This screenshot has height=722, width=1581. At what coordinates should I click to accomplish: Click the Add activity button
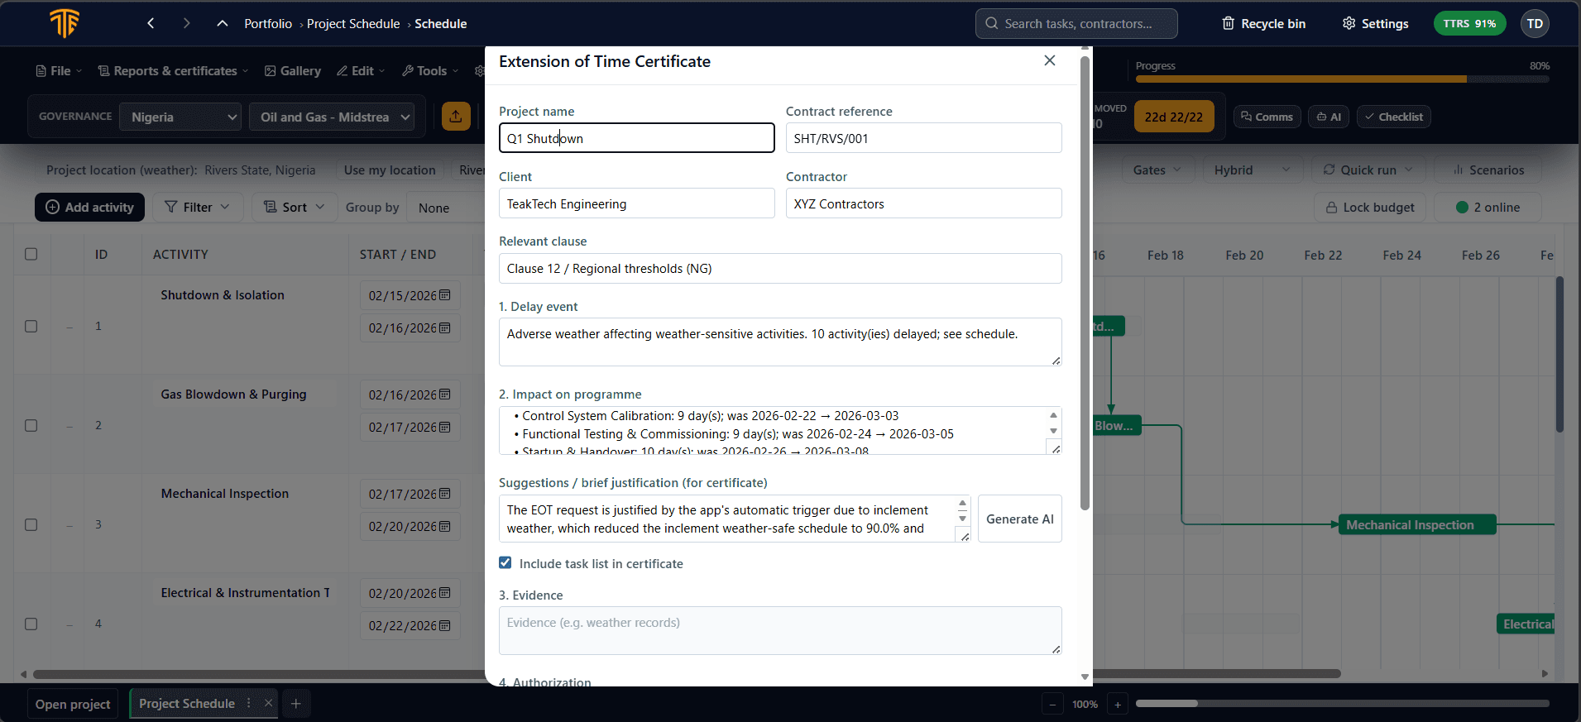tap(89, 208)
